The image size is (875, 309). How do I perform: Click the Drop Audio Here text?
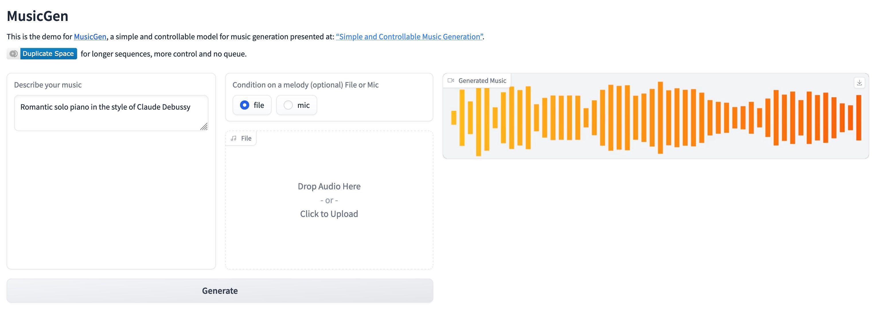(329, 186)
